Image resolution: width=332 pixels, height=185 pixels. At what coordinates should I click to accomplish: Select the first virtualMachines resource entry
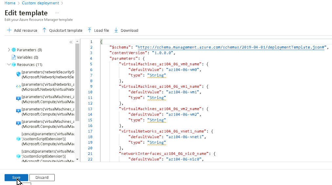tap(48, 99)
